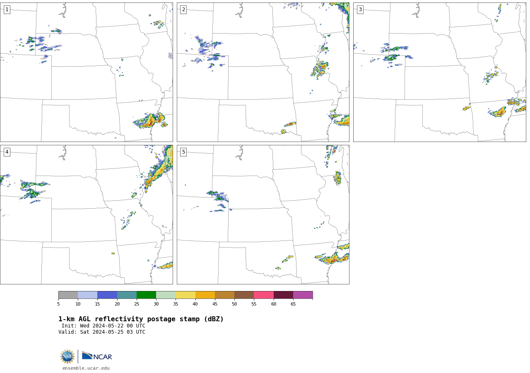Click the panel number label '4'
Viewport: 530px width, 373px height.
point(7,152)
